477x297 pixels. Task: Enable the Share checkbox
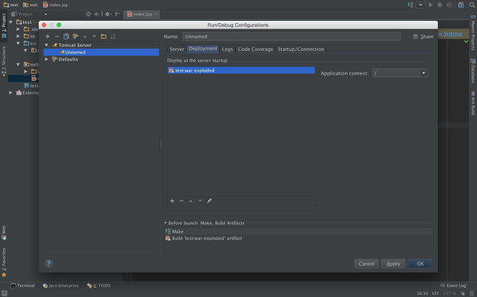[x=416, y=36]
